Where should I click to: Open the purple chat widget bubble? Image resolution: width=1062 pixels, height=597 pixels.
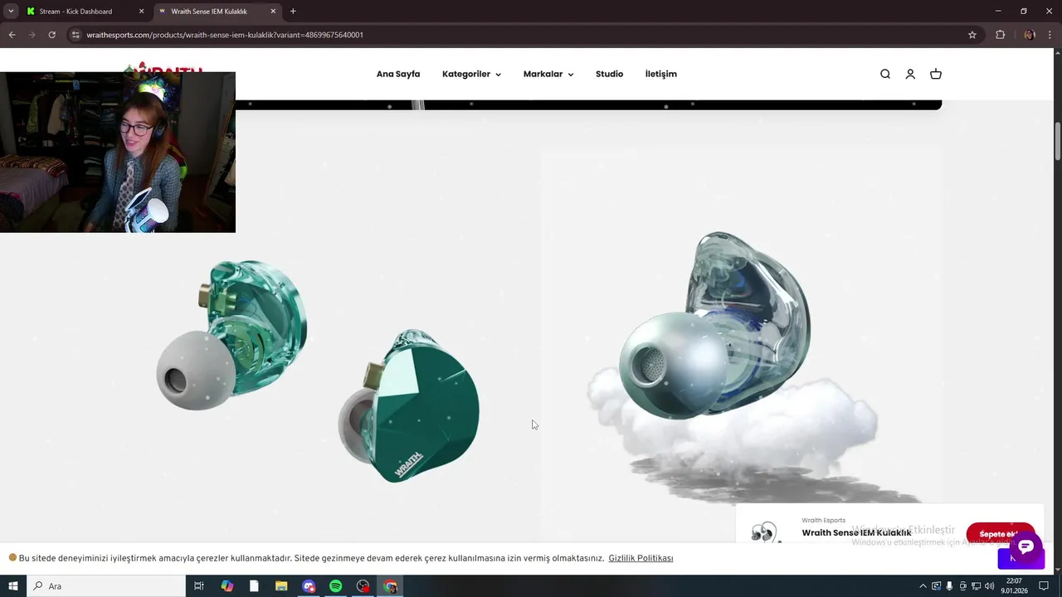coord(1025,546)
